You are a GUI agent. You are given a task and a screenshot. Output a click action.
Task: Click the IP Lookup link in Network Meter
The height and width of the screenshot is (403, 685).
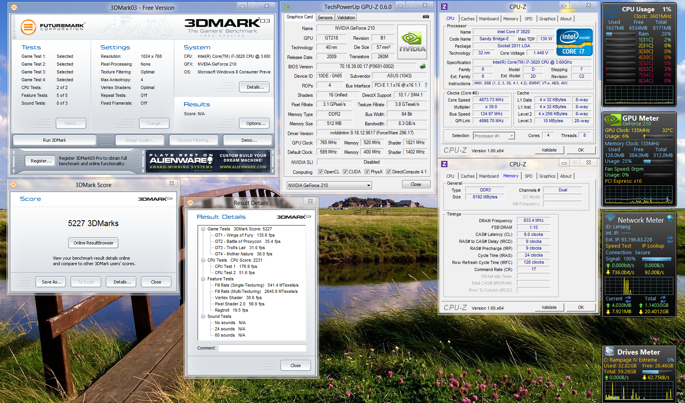653,246
